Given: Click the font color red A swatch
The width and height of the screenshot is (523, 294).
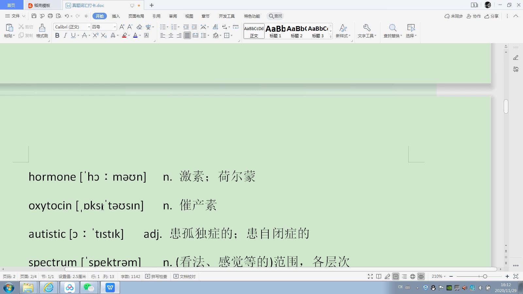Looking at the screenshot, I should (x=135, y=35).
